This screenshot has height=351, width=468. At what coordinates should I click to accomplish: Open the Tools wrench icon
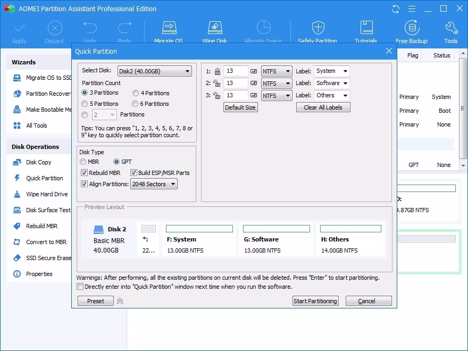pos(451,28)
